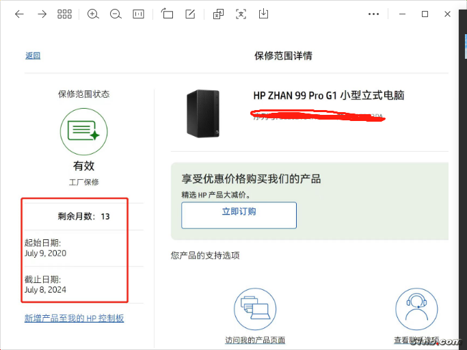Open 新增产品至我的 HP 控制板 link
The width and height of the screenshot is (467, 350).
pos(74,319)
